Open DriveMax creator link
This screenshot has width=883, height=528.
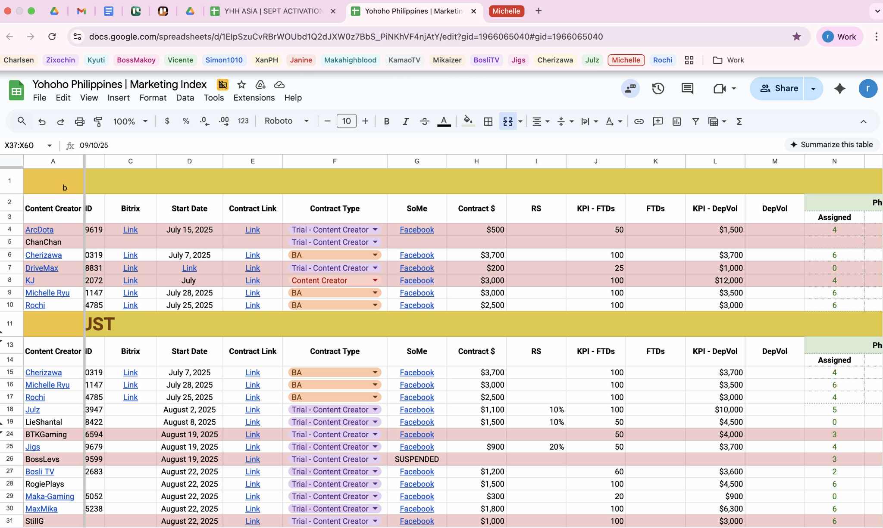pyautogui.click(x=42, y=268)
